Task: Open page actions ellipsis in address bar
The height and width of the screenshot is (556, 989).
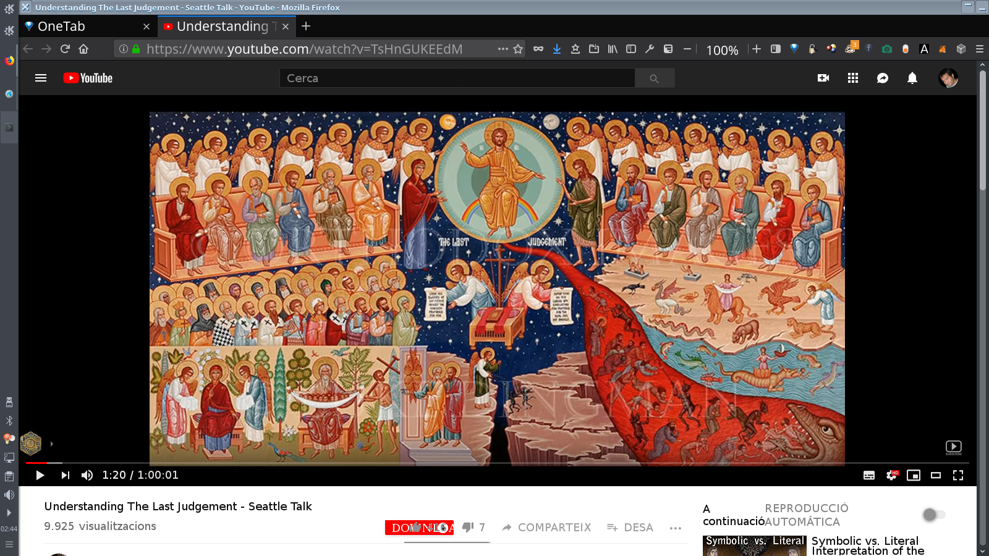Action: click(503, 49)
